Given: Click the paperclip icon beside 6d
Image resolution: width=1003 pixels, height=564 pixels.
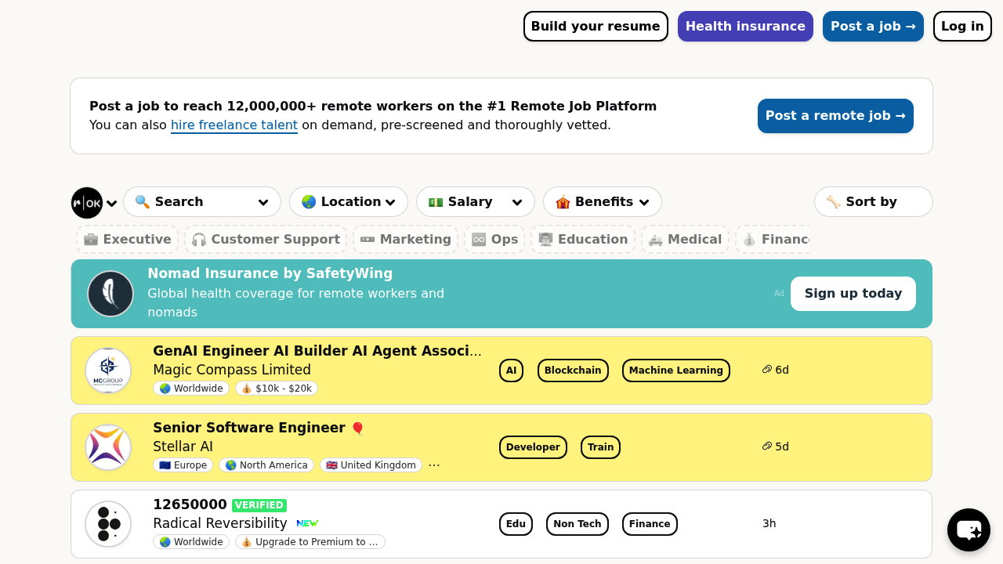Looking at the screenshot, I should [767, 370].
